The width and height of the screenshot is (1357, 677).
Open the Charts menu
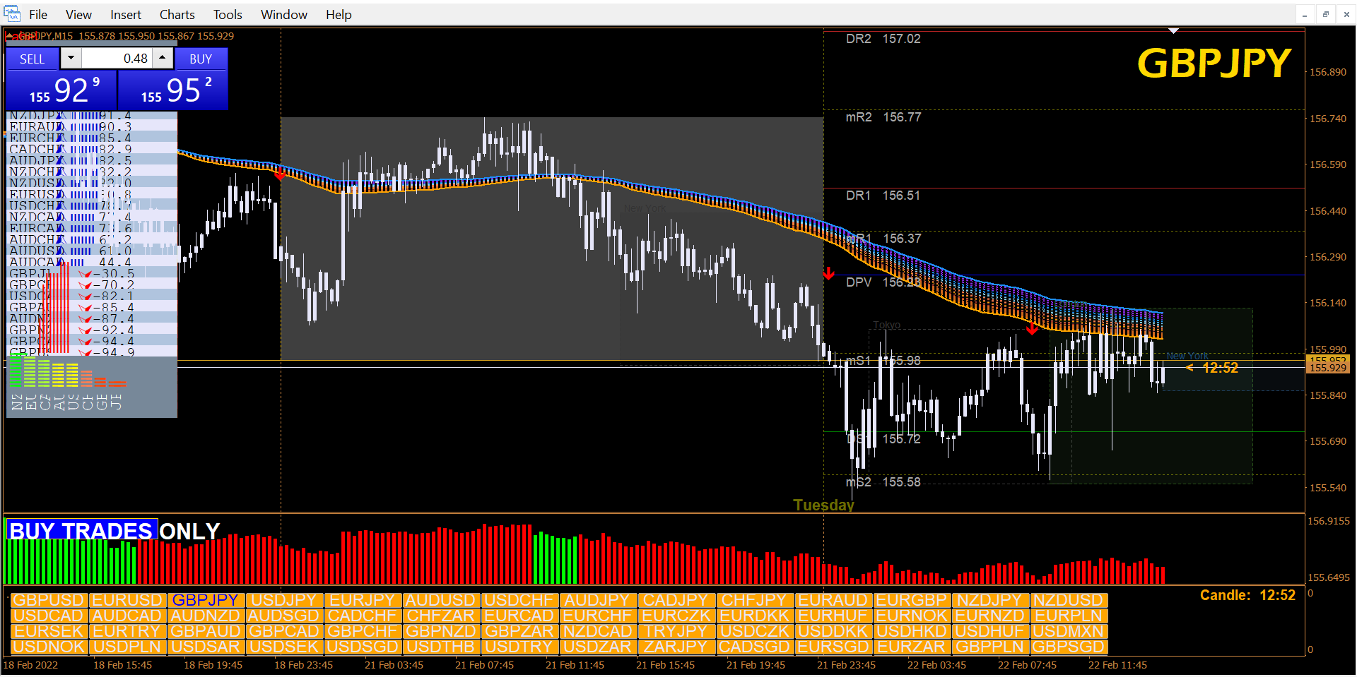tap(177, 15)
